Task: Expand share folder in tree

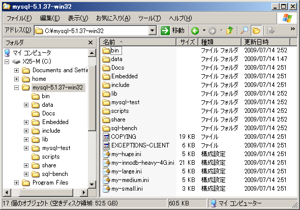Action: click(26, 165)
